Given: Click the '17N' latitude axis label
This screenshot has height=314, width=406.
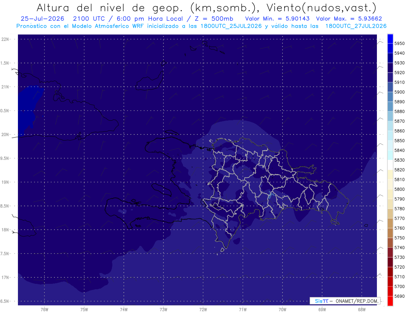Looking at the screenshot, I should pos(5,278).
